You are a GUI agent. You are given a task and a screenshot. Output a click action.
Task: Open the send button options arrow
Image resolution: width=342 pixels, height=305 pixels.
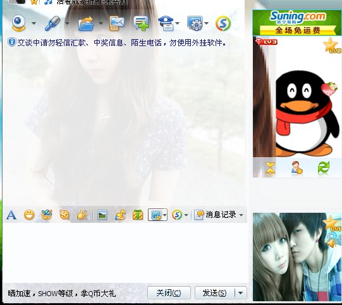point(241,293)
